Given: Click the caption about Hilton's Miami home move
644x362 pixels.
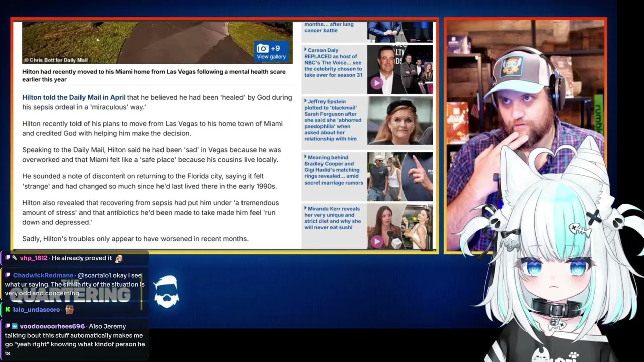Looking at the screenshot, I should 154,75.
